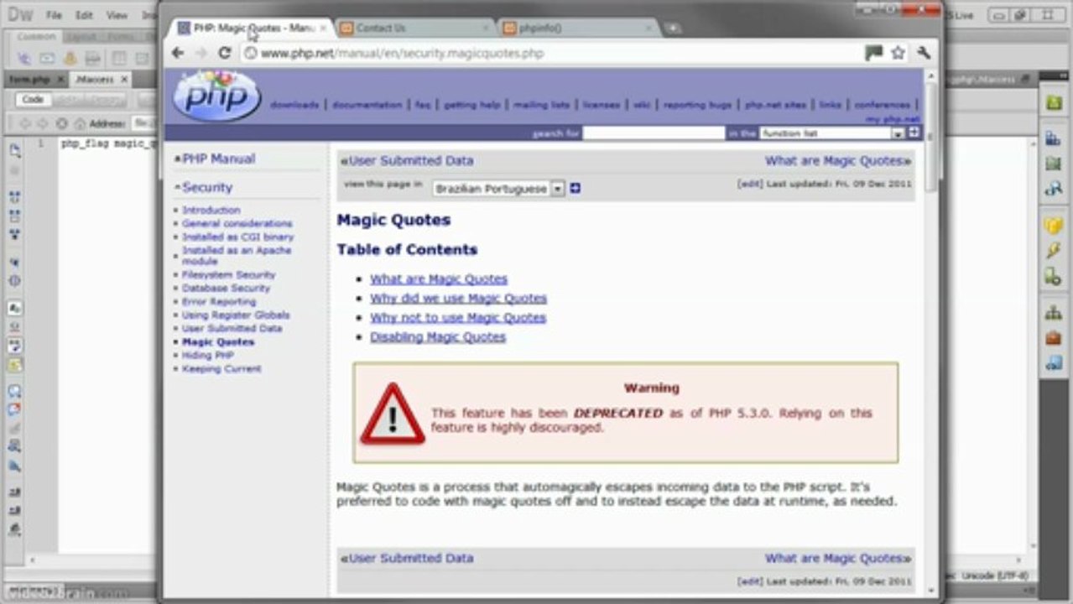Open the lightning-bolt Bindings panel icon in Dreamweaver
This screenshot has height=604, width=1073.
coord(1053,250)
